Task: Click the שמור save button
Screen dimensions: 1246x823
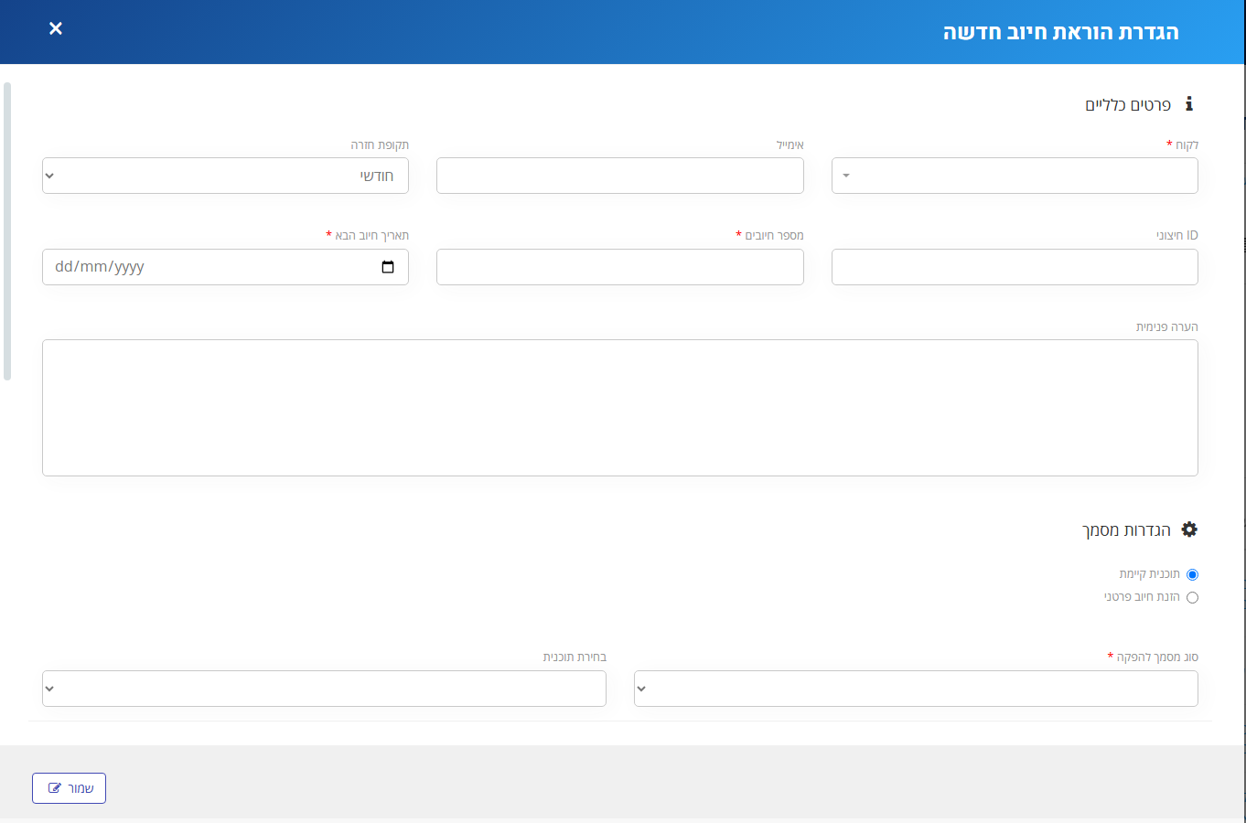Action: click(x=69, y=788)
